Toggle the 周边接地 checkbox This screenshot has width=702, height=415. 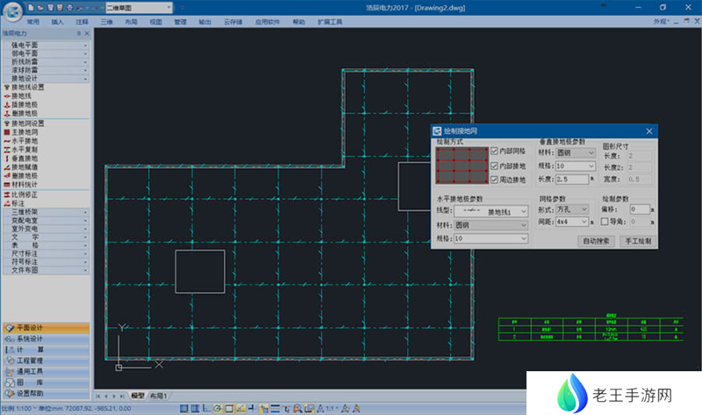point(495,179)
